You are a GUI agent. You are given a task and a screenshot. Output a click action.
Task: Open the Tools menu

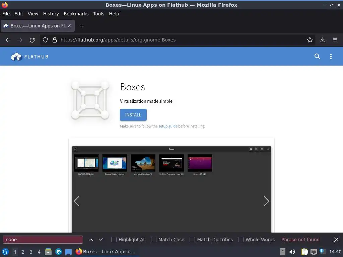[x=99, y=14]
